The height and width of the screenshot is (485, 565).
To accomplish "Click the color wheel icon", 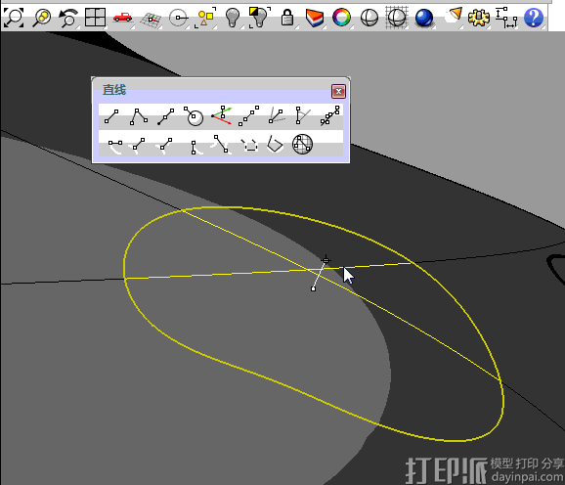I will pyautogui.click(x=341, y=18).
